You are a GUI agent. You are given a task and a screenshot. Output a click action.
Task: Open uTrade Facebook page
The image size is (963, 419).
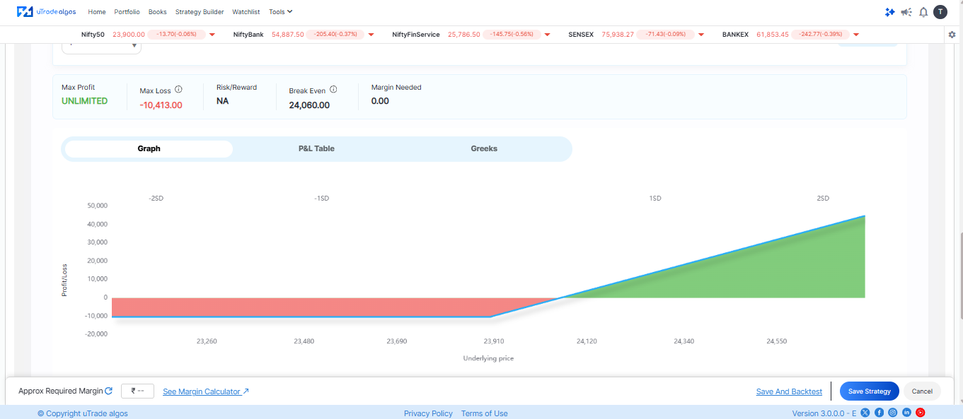coord(879,413)
